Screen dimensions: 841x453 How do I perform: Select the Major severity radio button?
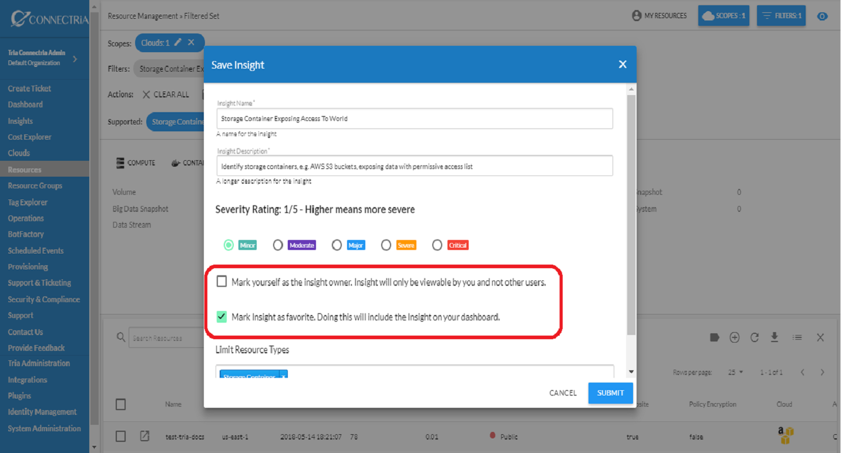337,245
